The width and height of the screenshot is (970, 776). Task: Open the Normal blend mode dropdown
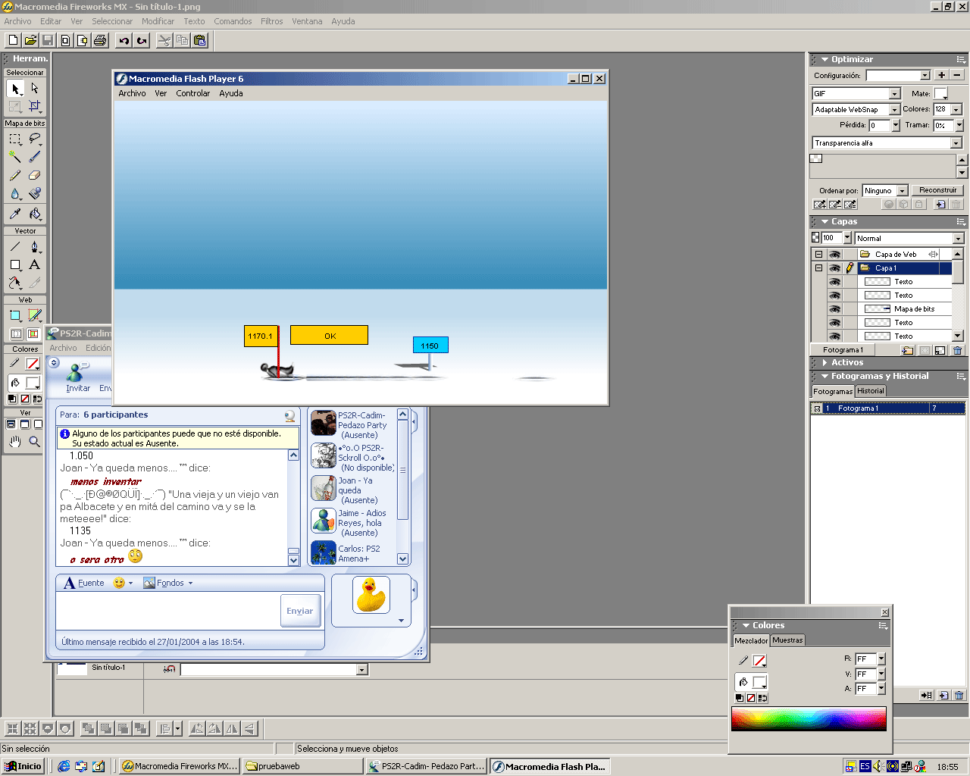[958, 239]
